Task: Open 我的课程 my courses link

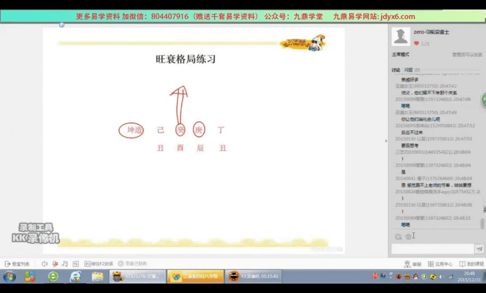Action: (x=471, y=264)
